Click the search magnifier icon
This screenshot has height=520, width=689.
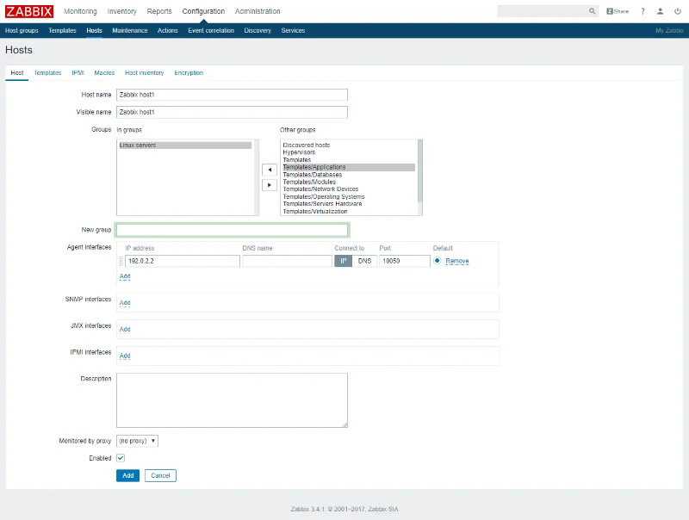point(592,11)
